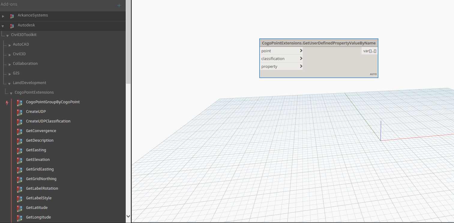
Task: Add the CogoPointGroupByCogoPoint node by name
Action: click(53, 102)
